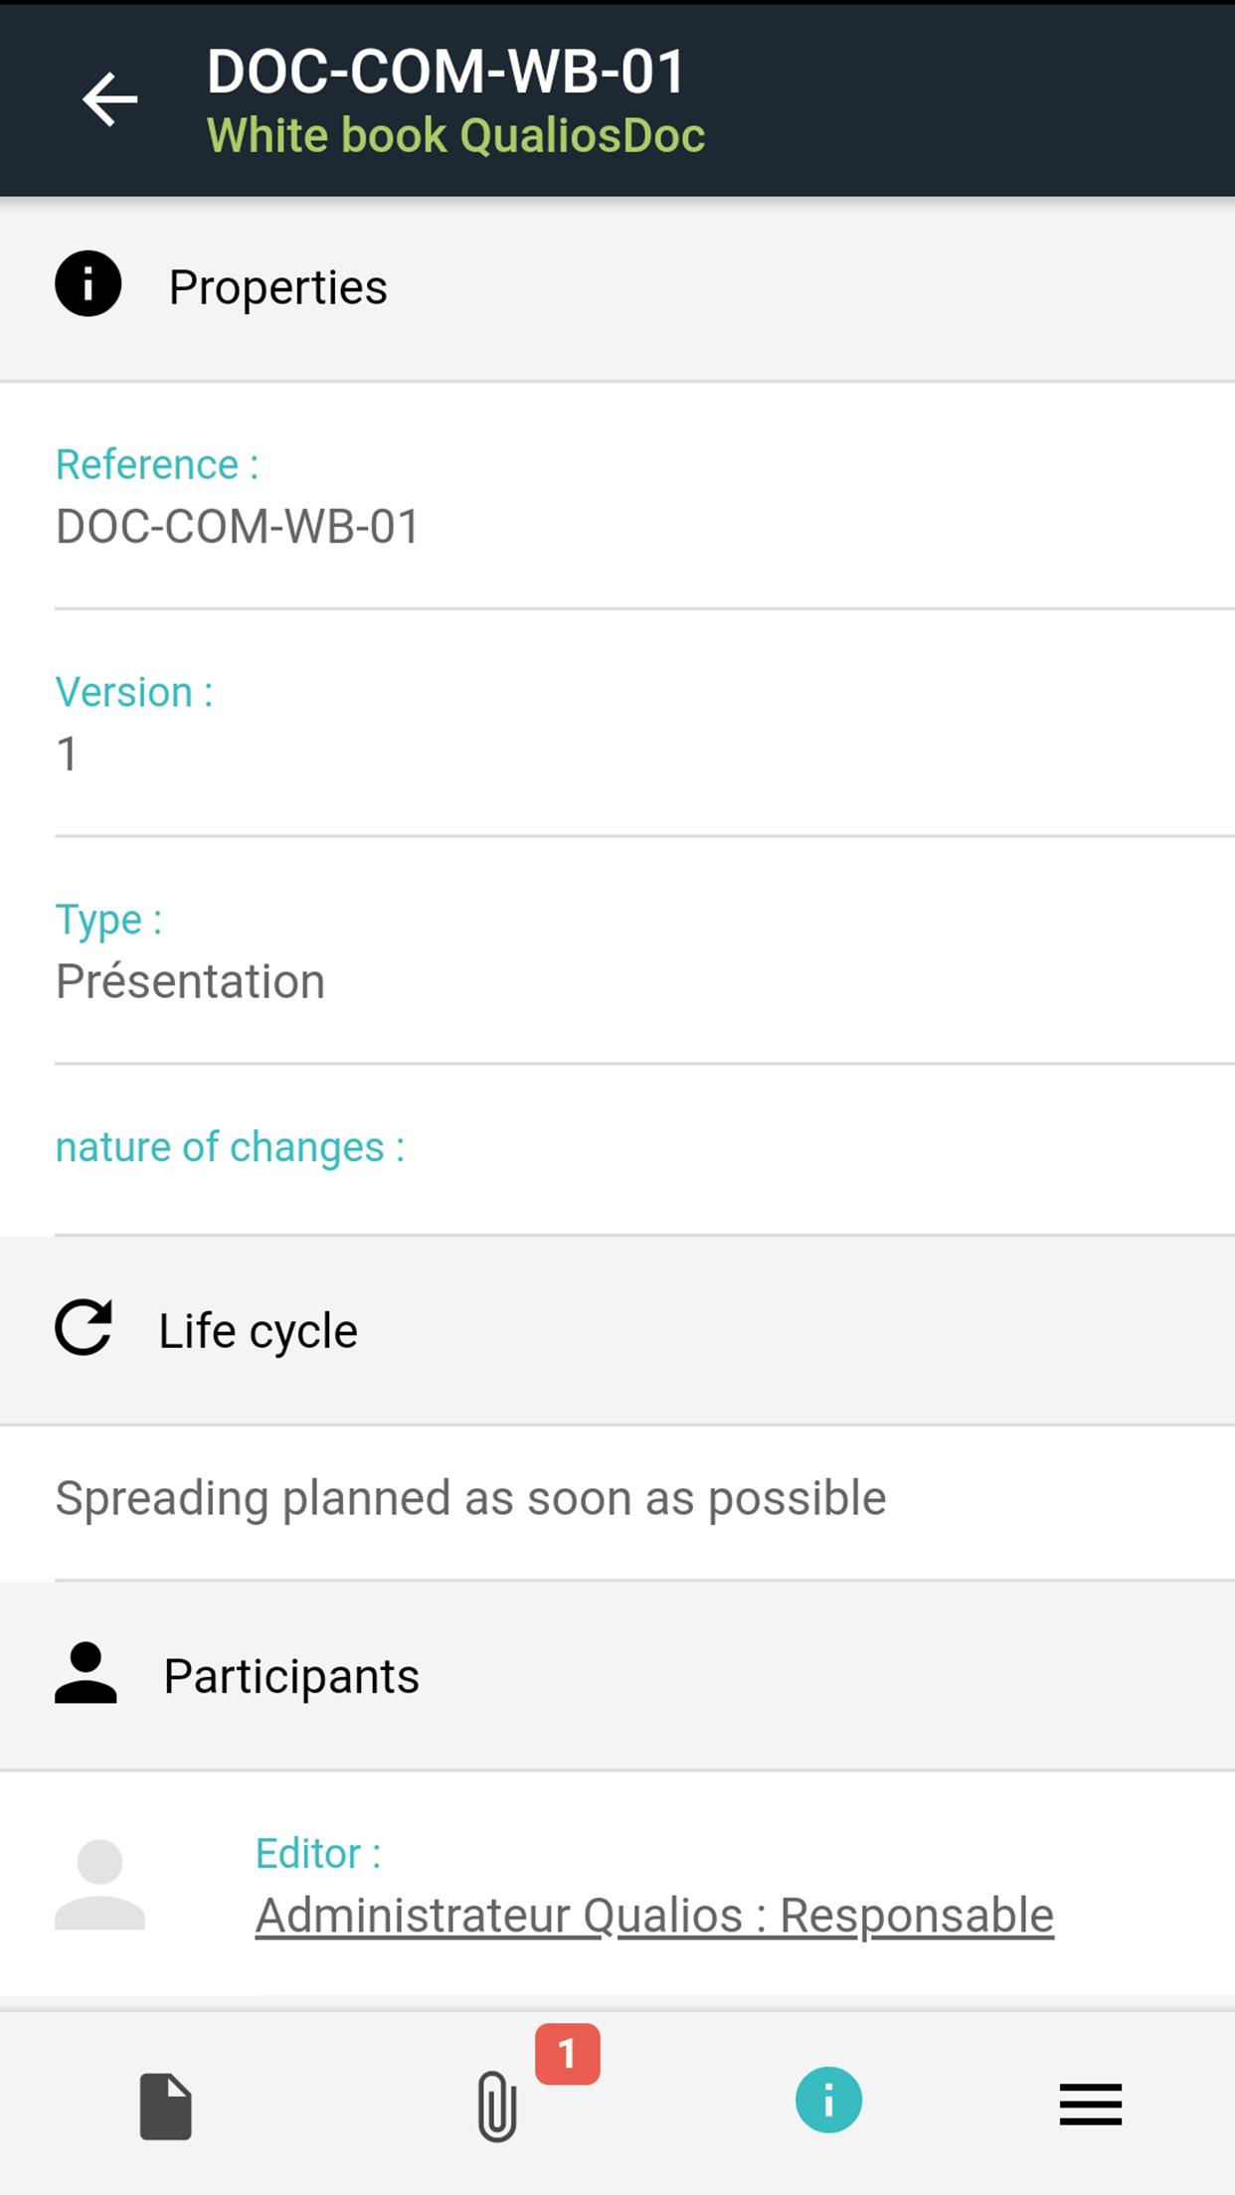Viewport: 1235px width, 2195px height.
Task: Tap the Editor avatar placeholder
Action: click(x=99, y=1885)
